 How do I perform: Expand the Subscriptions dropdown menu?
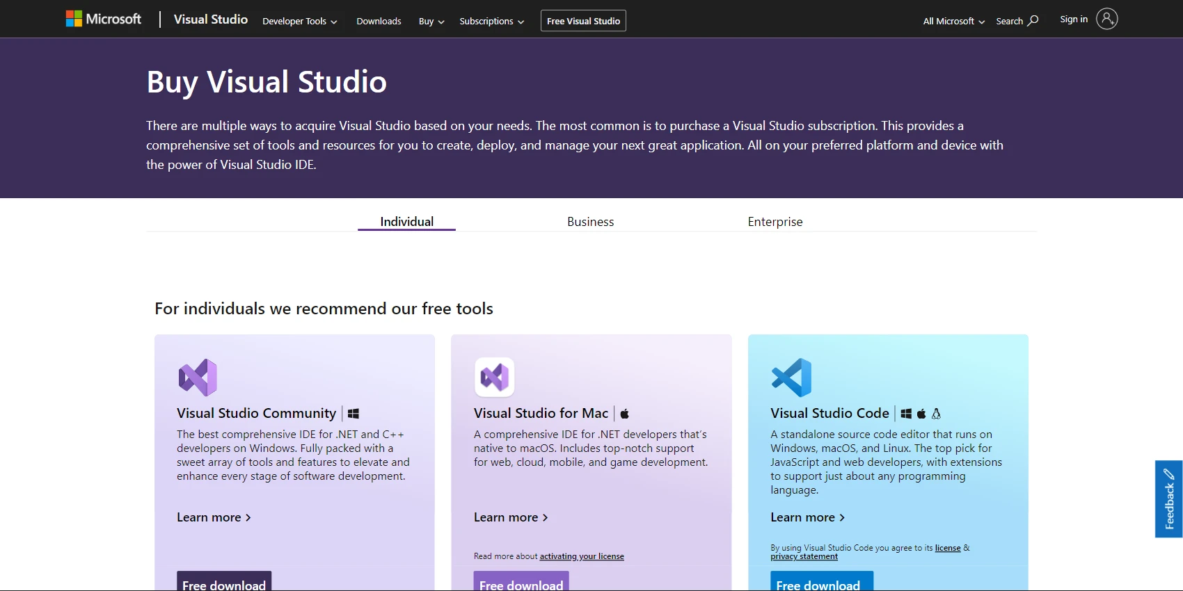[492, 21]
